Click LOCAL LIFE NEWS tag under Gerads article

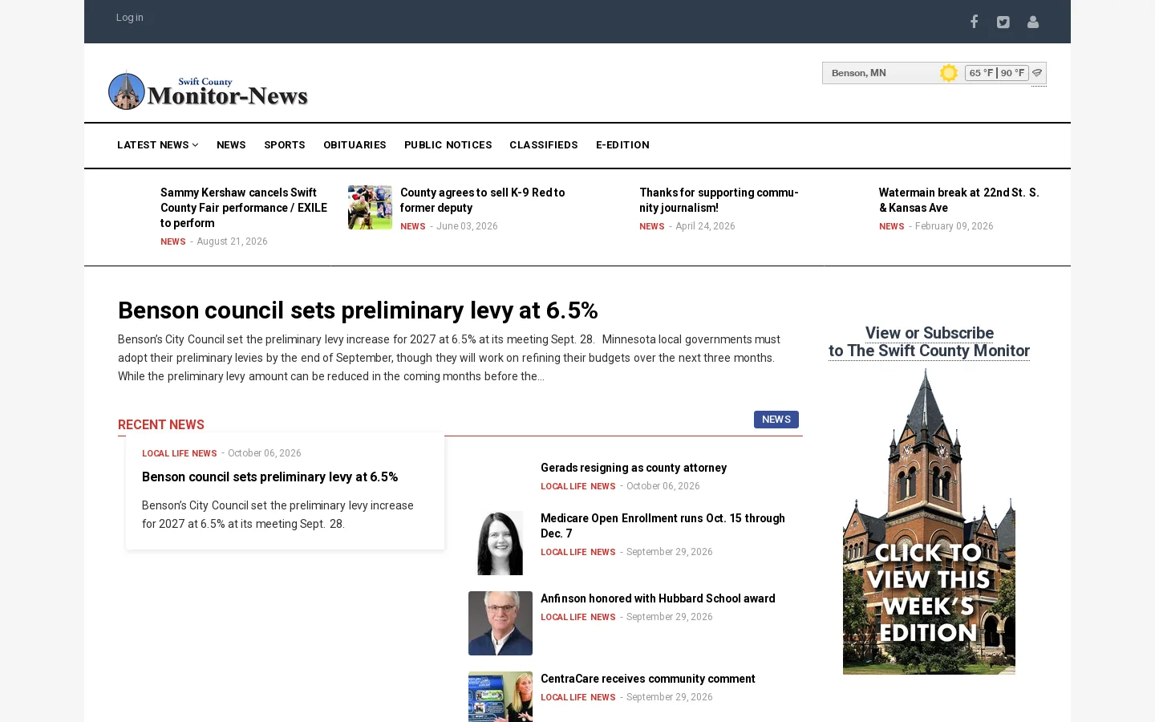pyautogui.click(x=577, y=486)
